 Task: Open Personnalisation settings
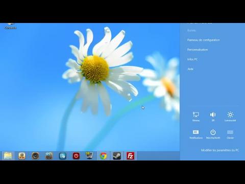198,50
